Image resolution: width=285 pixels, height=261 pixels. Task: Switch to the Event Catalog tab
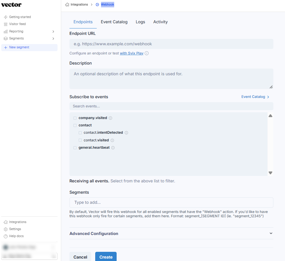click(x=114, y=22)
